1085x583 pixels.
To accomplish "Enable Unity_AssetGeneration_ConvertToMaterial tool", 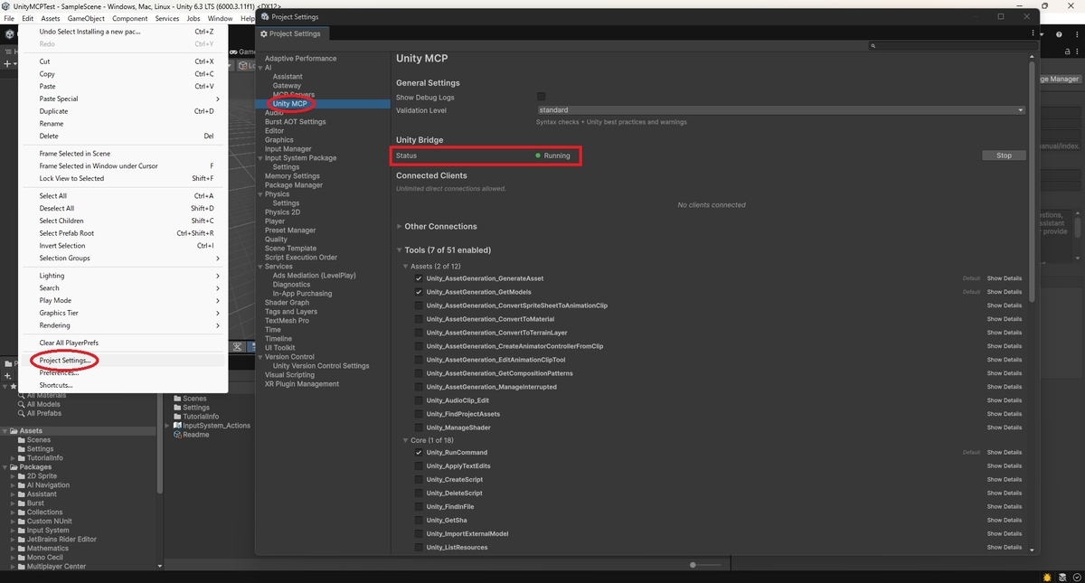I will click(x=419, y=319).
